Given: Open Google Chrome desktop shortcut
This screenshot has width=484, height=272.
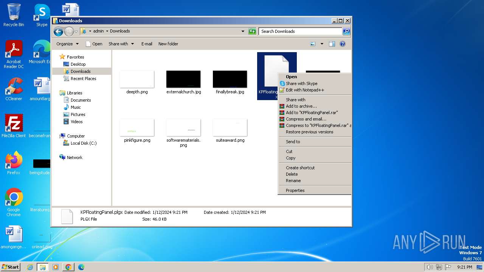Looking at the screenshot, I should [14, 202].
